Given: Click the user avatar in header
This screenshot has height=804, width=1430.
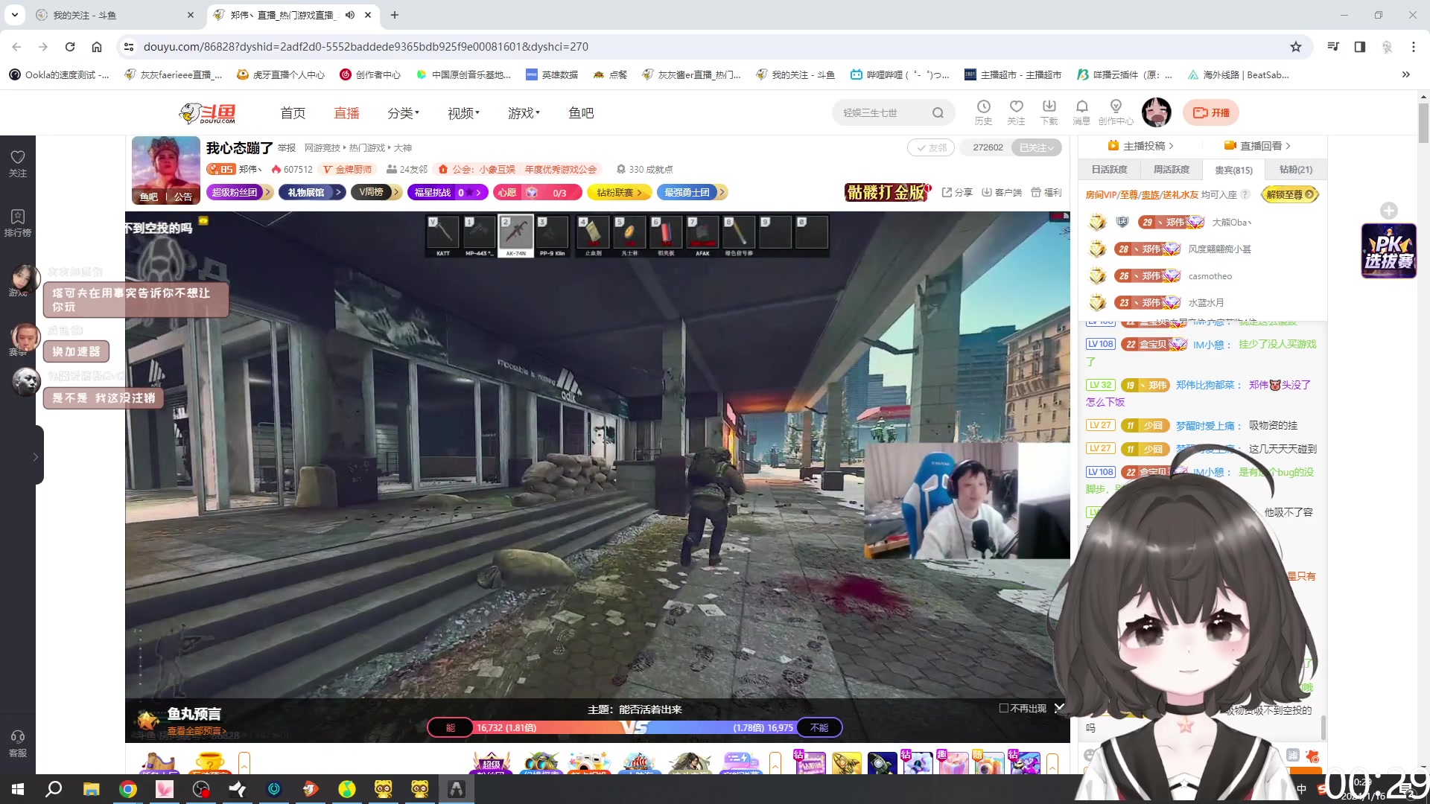Looking at the screenshot, I should [1156, 112].
